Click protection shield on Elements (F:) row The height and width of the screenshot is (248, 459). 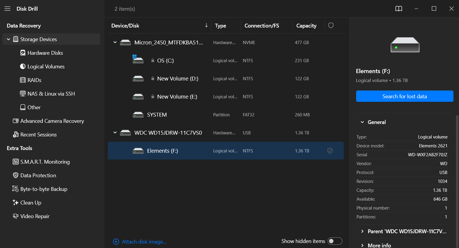tap(330, 151)
